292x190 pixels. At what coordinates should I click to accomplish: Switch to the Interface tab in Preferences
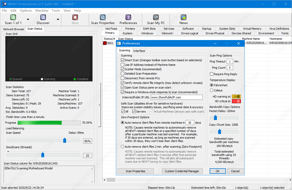tap(139, 51)
